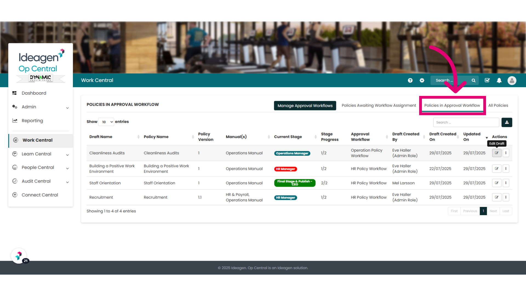Select page 1 in pagination
The height and width of the screenshot is (296, 526).
[483, 211]
